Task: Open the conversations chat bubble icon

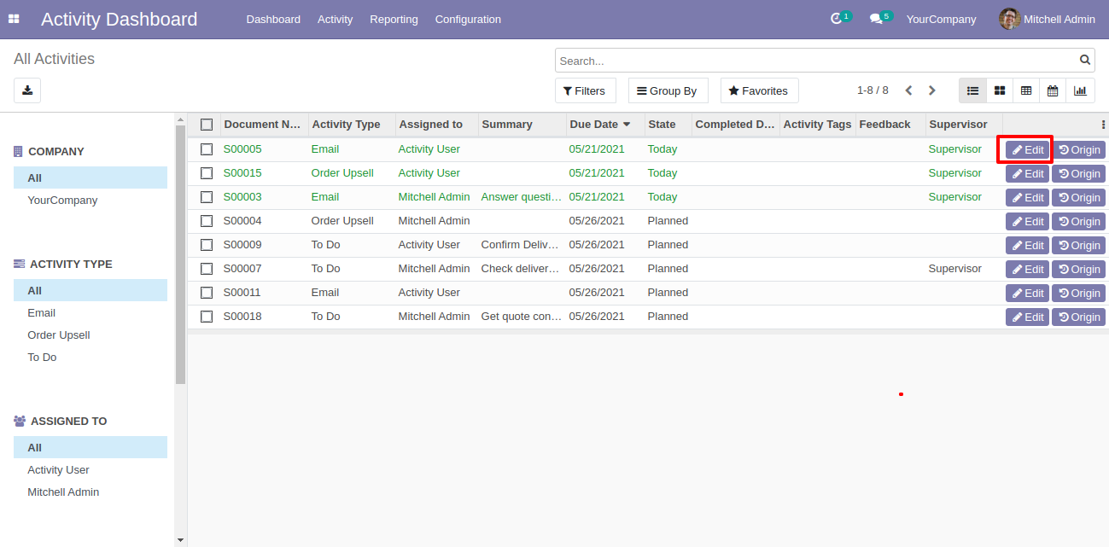Action: [x=876, y=19]
